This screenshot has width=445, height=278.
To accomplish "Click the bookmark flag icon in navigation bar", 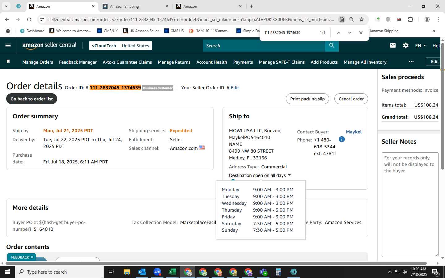I will tap(8, 62).
